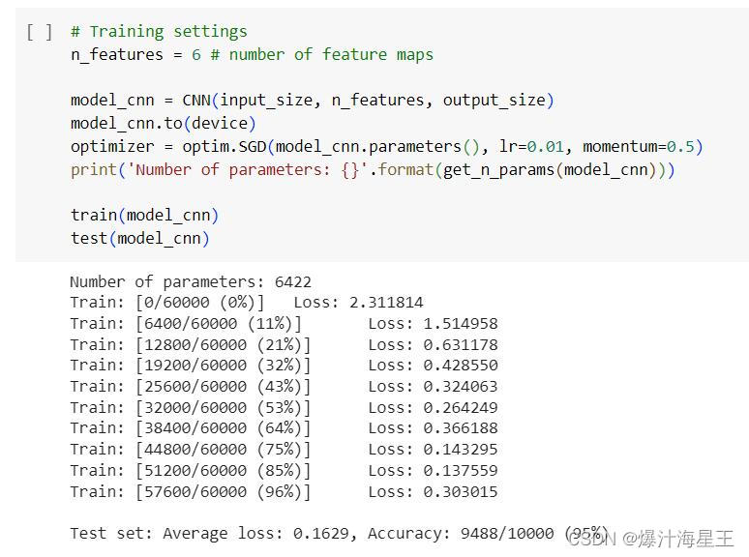The height and width of the screenshot is (557, 749).
Task: Click the 'Loss: 0.366188' value
Action: point(433,428)
